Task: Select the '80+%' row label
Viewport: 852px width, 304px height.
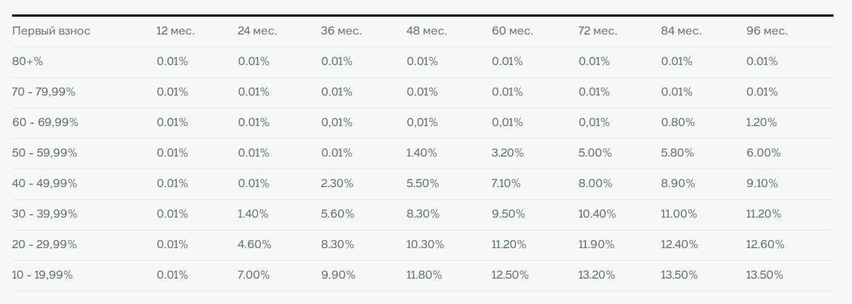Action: pyautogui.click(x=28, y=62)
